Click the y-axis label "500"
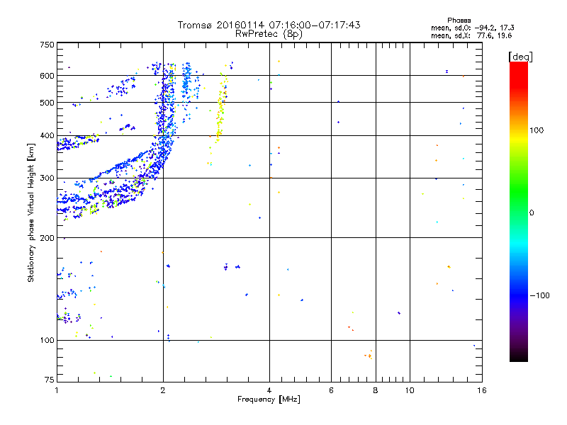Viewport: 567px width, 425px height. 47,103
